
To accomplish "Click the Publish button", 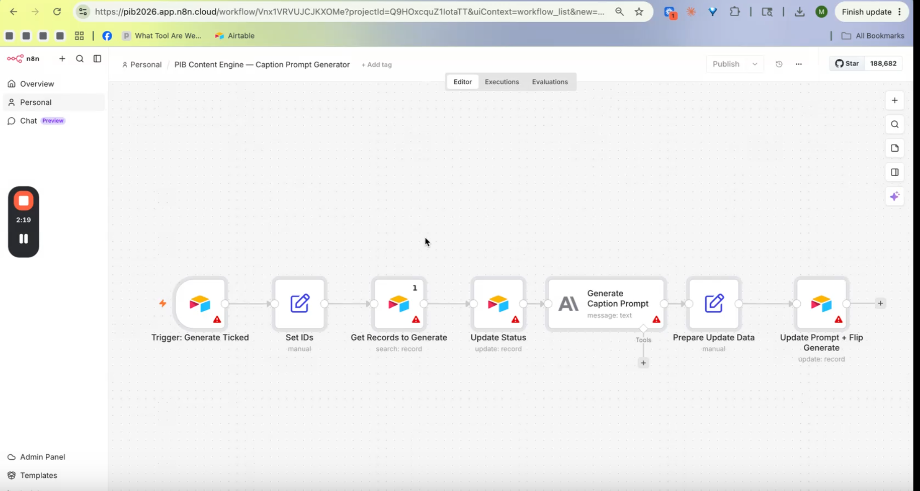I will (x=726, y=64).
